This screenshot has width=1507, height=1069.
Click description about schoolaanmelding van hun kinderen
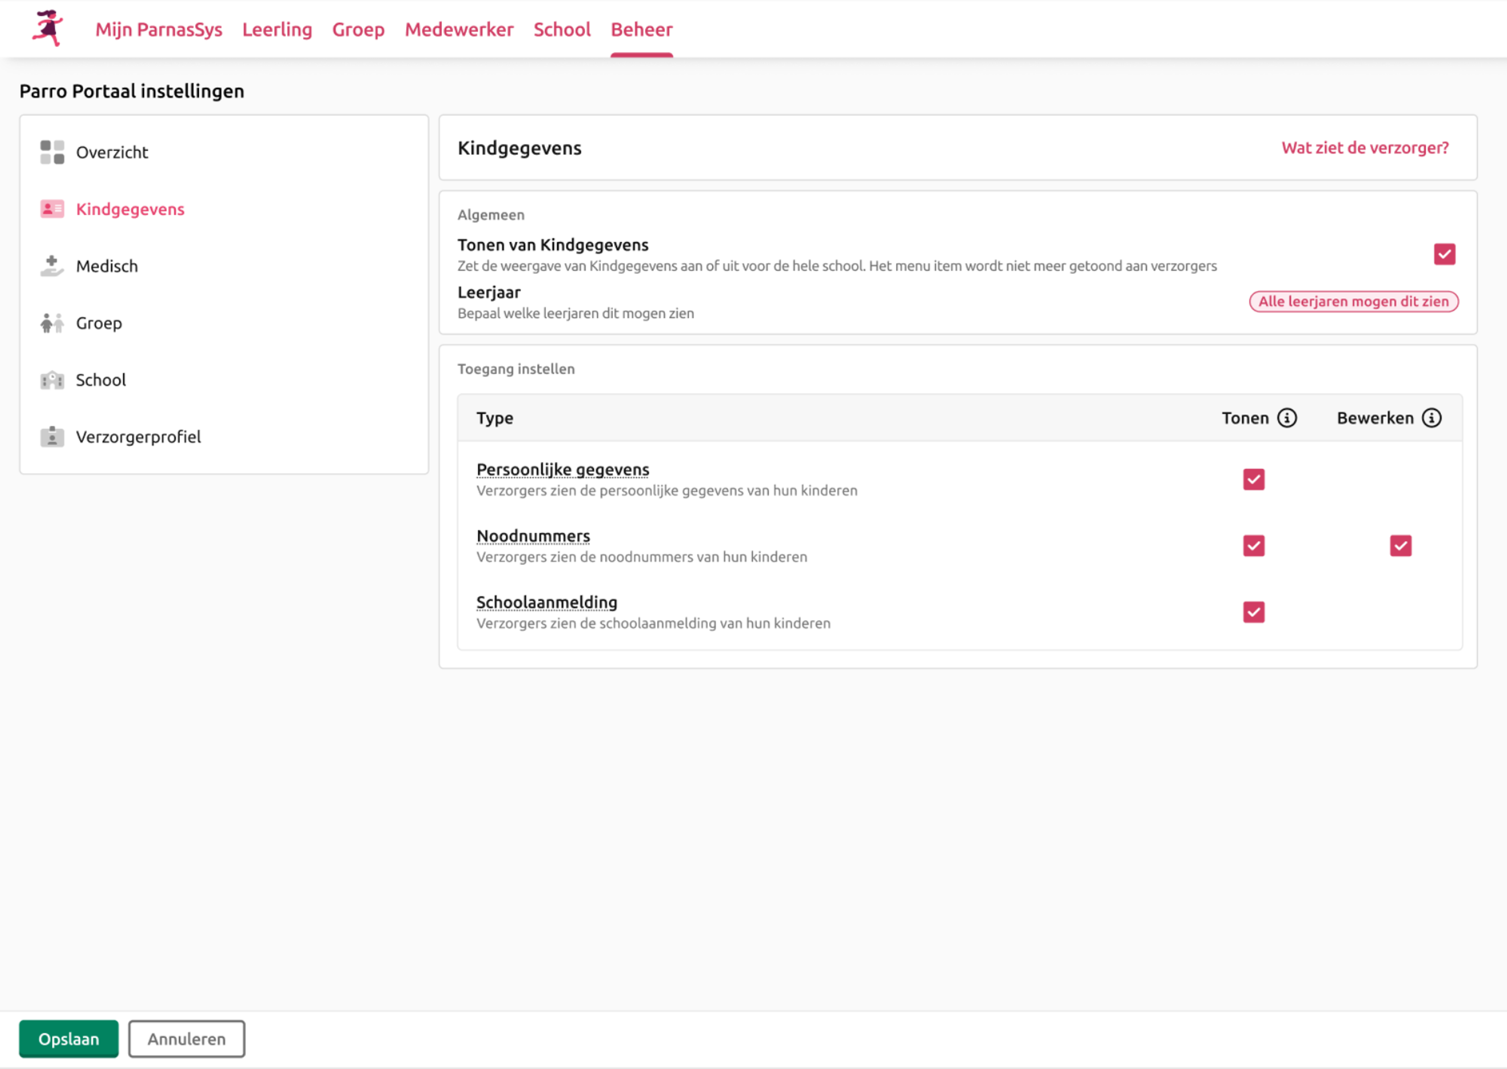pyautogui.click(x=653, y=623)
